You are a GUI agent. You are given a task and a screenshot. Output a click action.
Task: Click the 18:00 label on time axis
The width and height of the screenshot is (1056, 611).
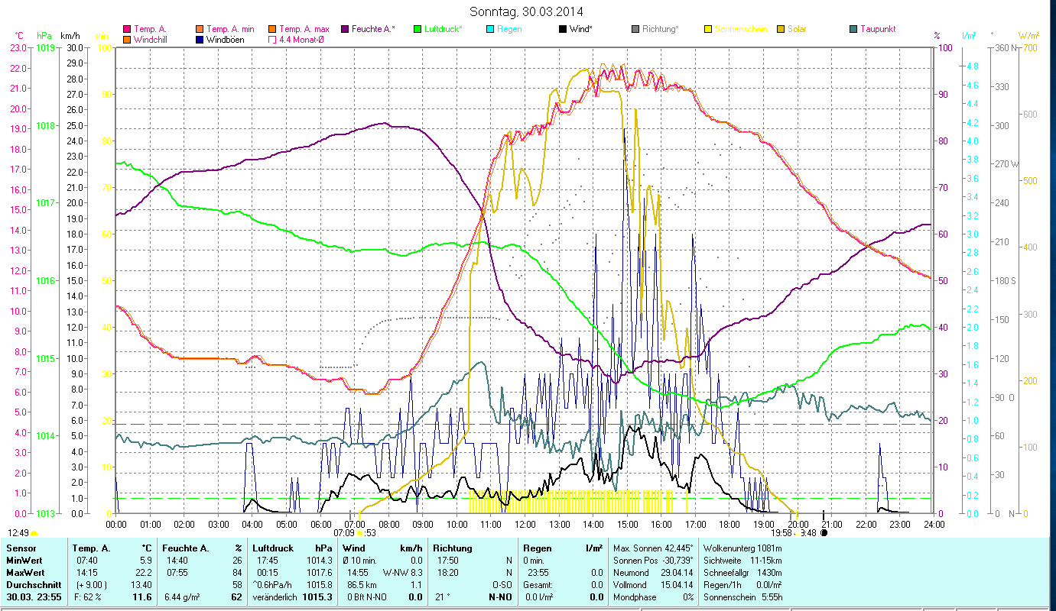pos(729,525)
